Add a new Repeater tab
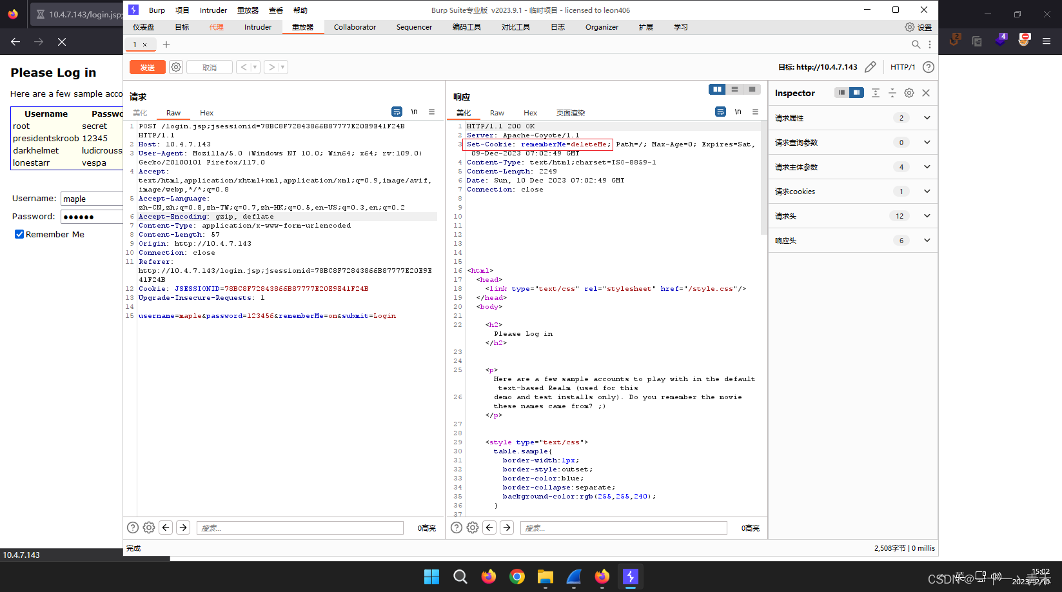1062x592 pixels. pos(166,44)
